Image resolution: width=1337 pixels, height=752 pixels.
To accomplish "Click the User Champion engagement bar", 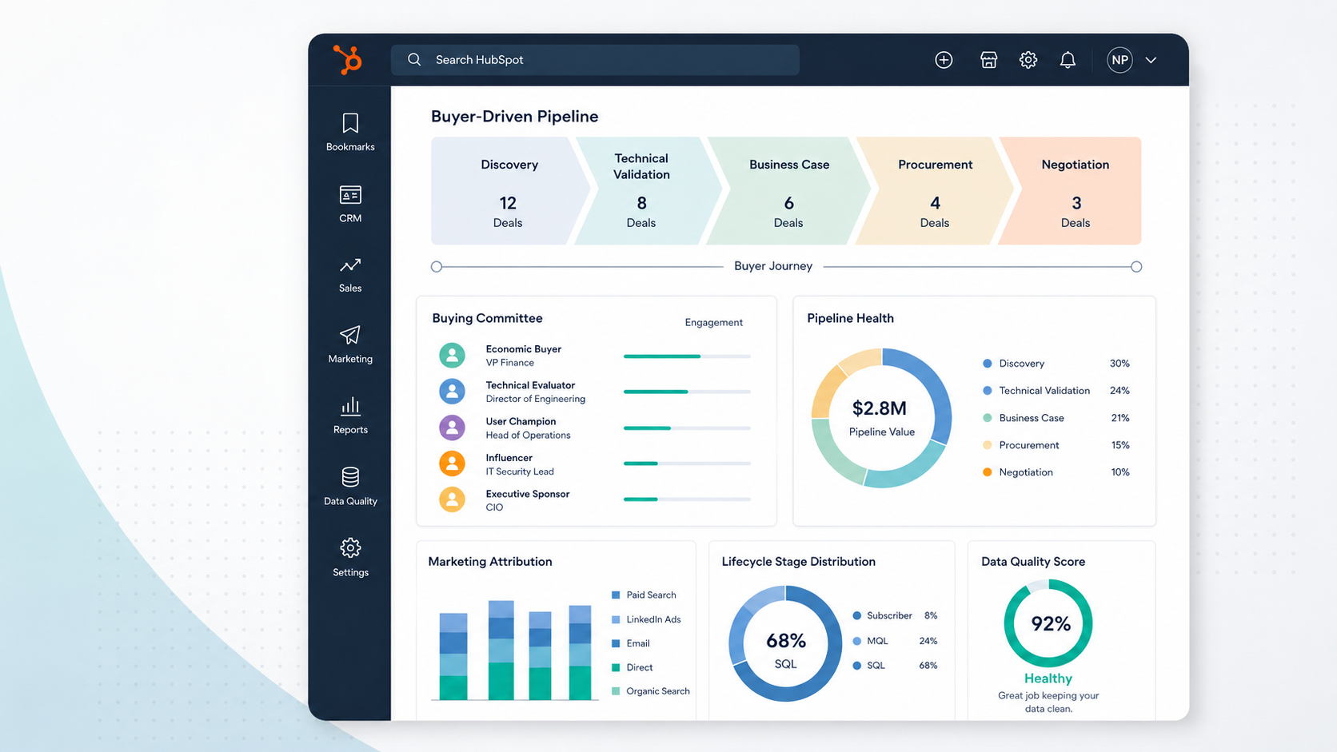I will [x=687, y=428].
